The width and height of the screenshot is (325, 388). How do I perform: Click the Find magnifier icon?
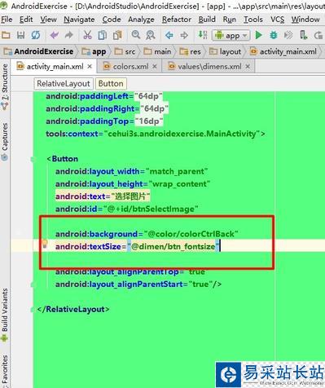click(x=136, y=35)
